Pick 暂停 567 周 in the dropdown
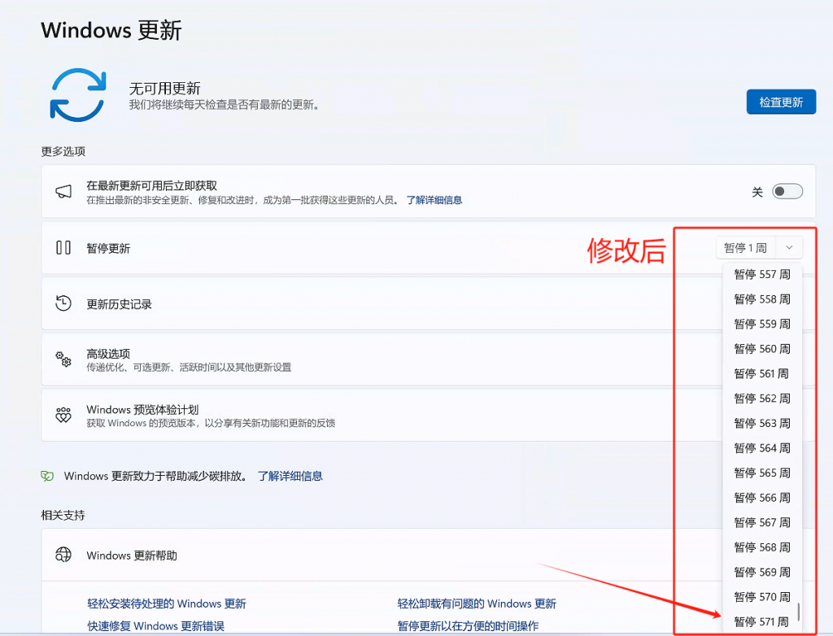This screenshot has height=636, width=833. point(762,522)
